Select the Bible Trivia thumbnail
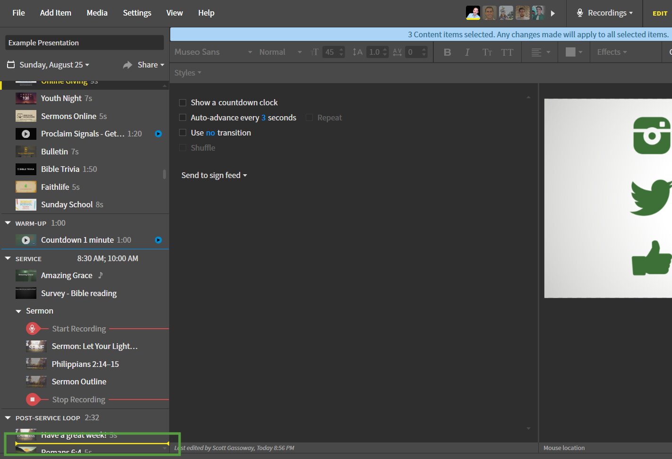Image resolution: width=672 pixels, height=459 pixels. tap(26, 169)
